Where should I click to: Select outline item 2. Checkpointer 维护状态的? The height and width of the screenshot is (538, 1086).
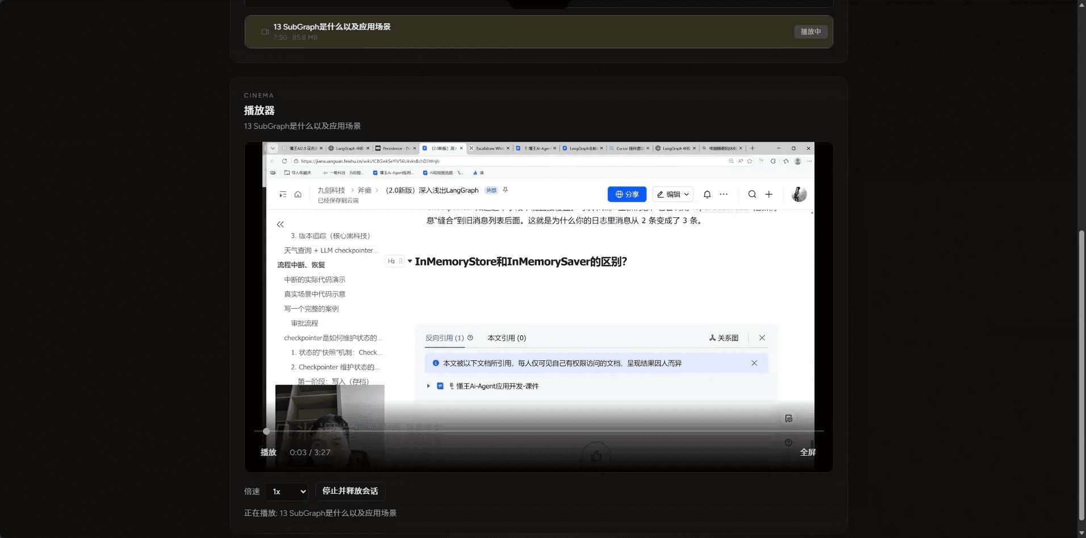335,367
